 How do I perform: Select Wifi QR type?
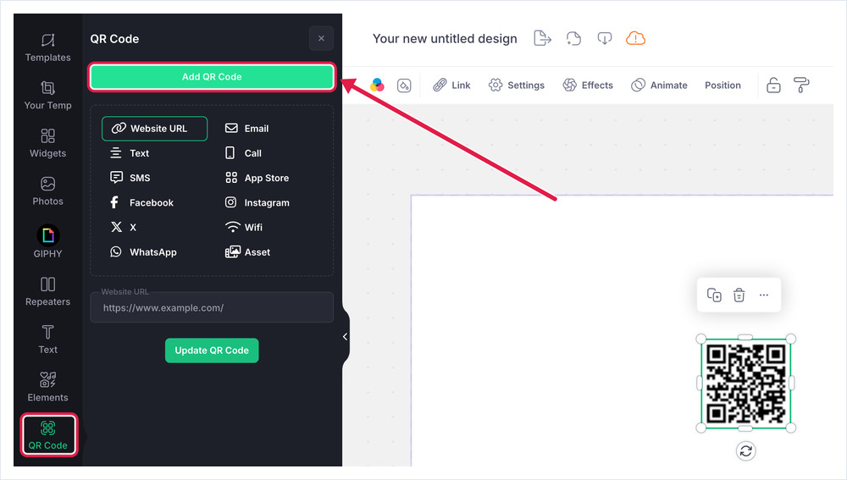pyautogui.click(x=244, y=228)
